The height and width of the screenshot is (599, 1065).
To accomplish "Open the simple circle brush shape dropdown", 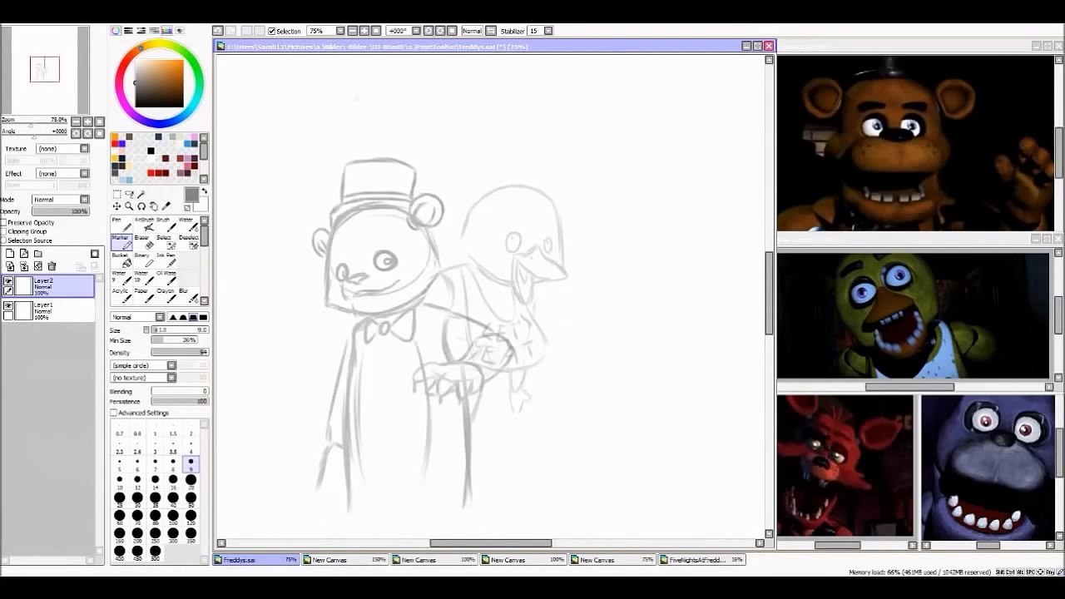I will click(143, 365).
